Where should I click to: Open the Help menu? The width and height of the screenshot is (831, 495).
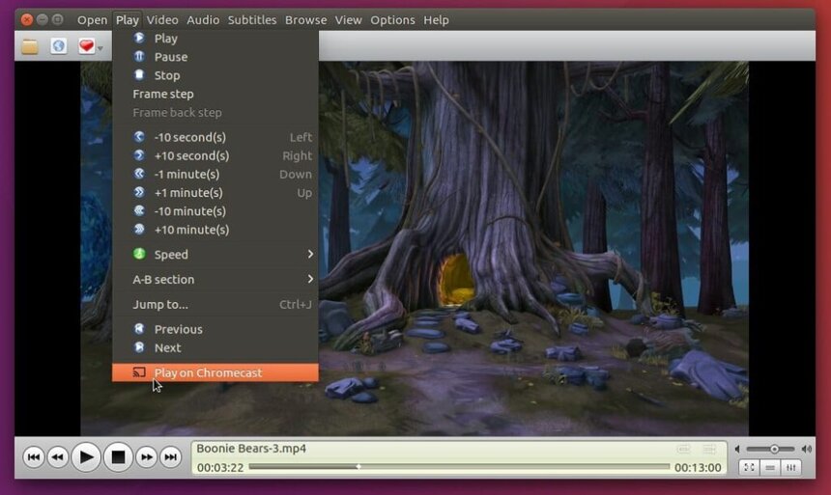(436, 20)
